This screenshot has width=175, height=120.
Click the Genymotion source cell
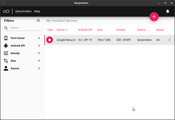coord(144,40)
